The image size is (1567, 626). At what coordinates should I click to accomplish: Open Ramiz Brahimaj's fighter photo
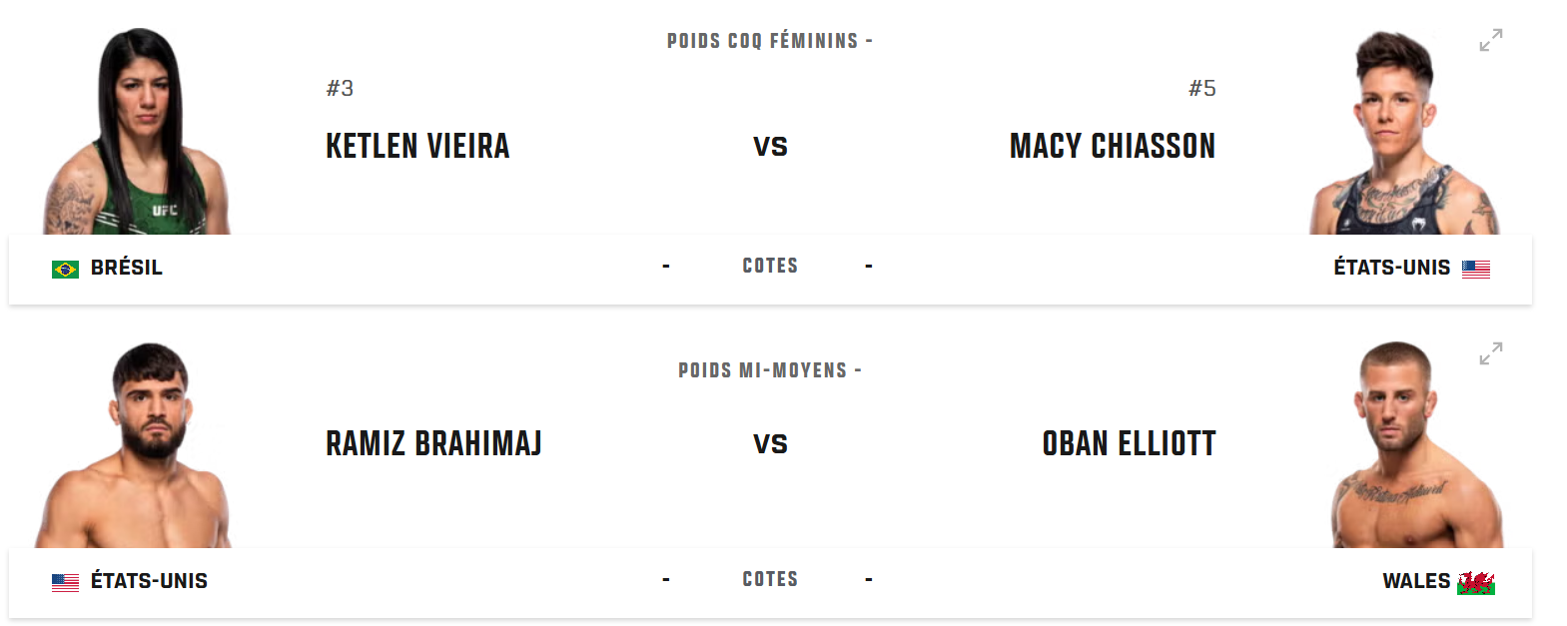pos(134,445)
